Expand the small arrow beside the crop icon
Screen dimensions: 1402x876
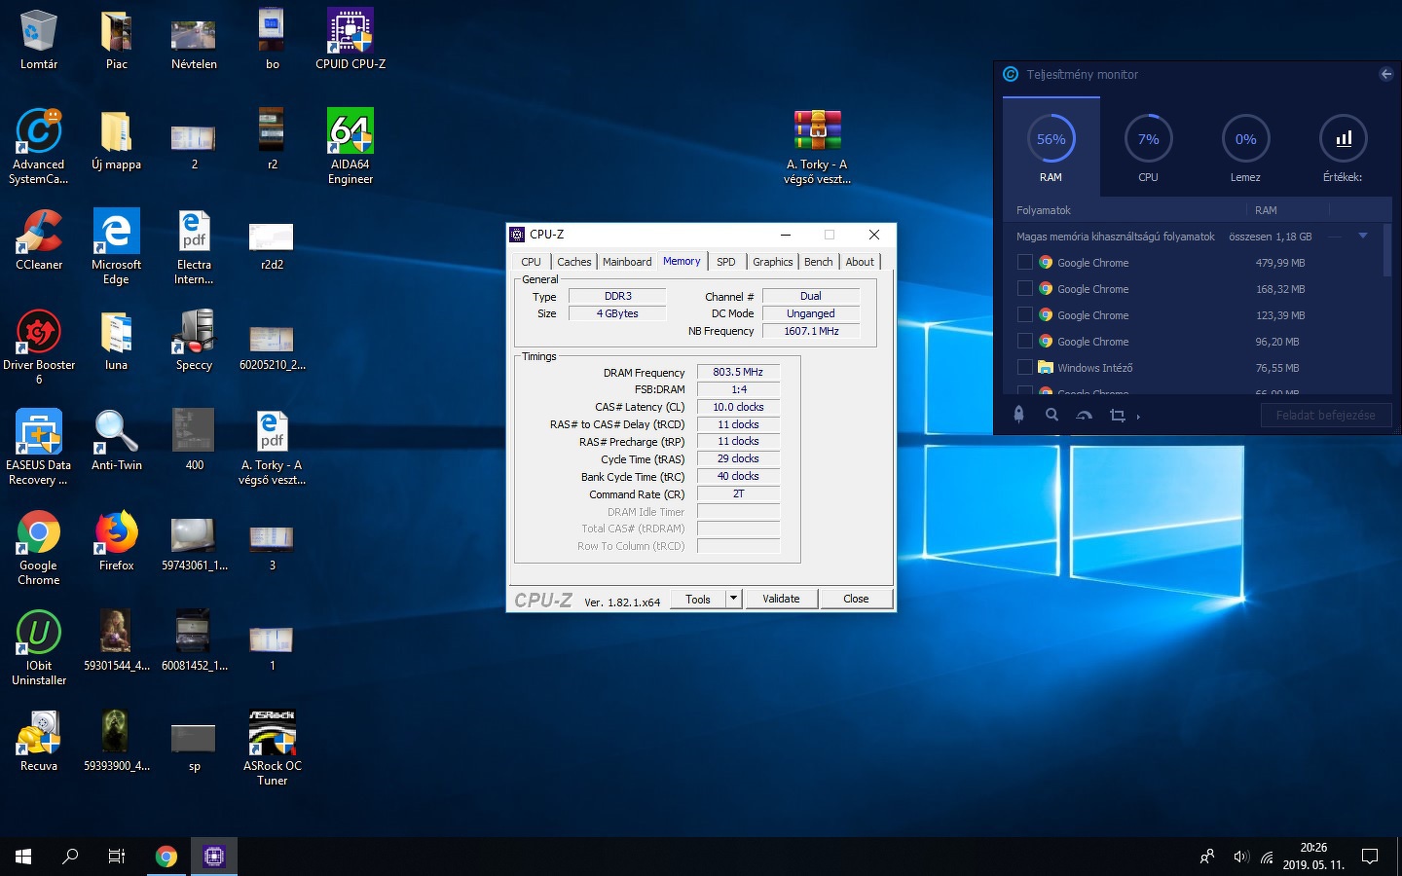click(x=1138, y=417)
